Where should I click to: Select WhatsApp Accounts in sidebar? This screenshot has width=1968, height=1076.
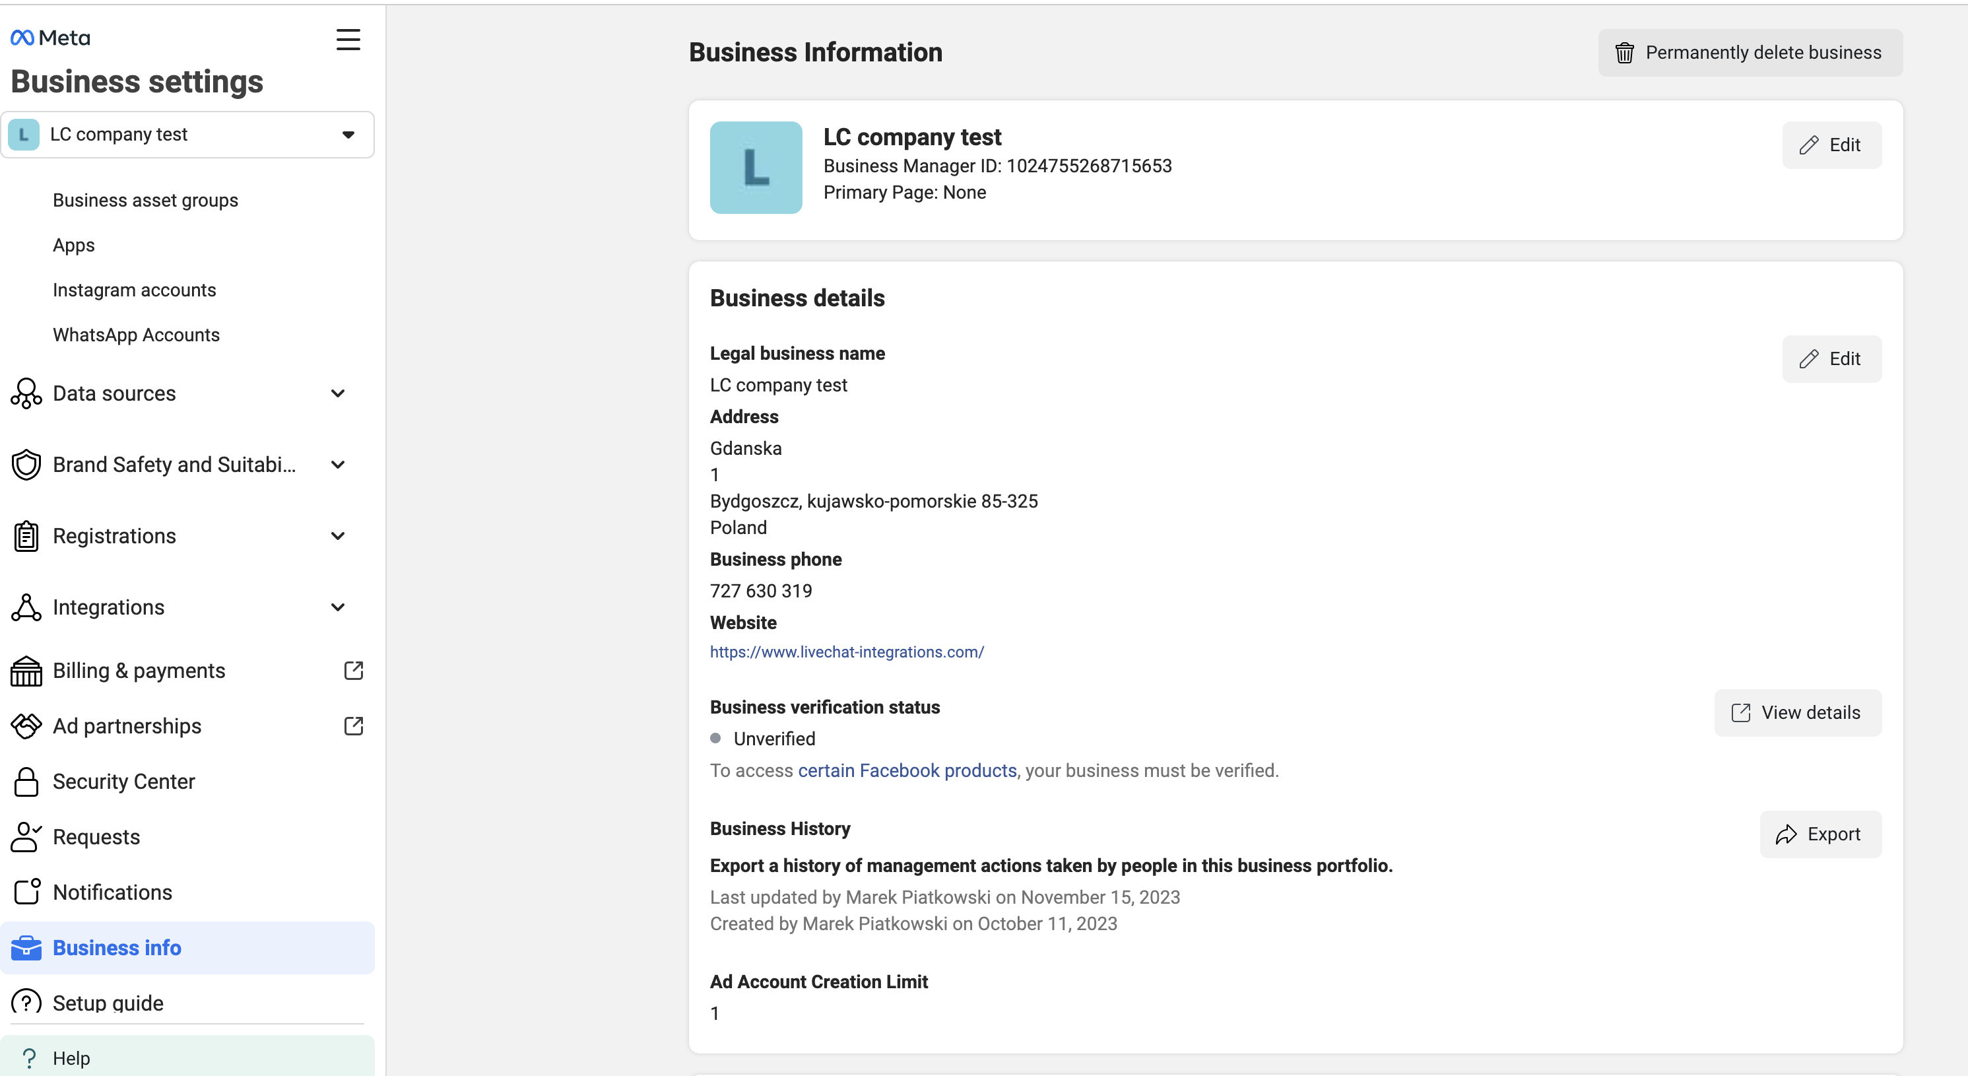136,335
